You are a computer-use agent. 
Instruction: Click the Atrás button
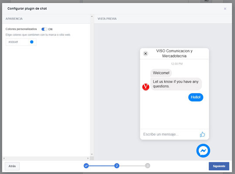click(12, 166)
